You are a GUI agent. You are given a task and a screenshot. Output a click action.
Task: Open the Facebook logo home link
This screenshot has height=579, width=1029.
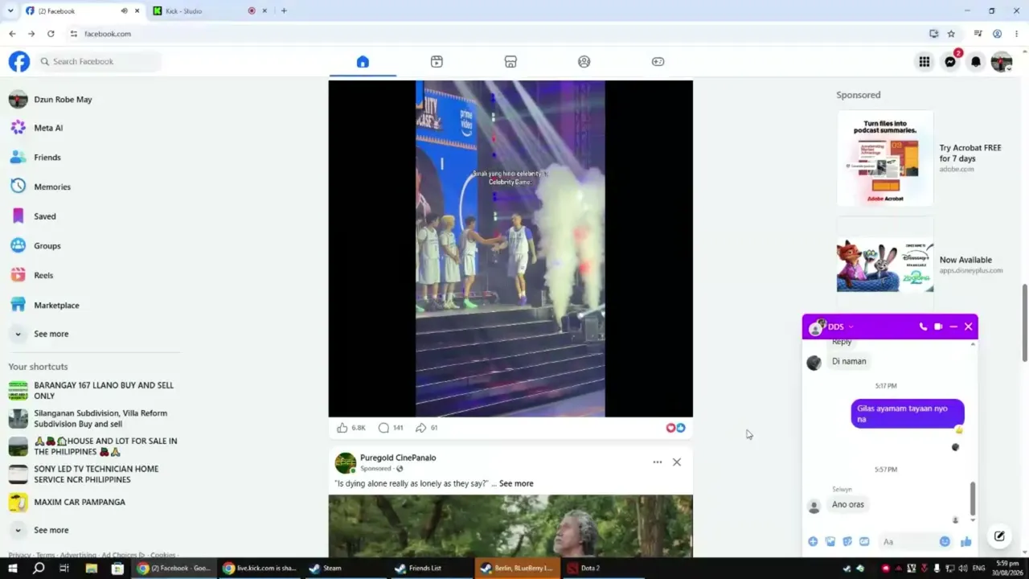click(19, 62)
